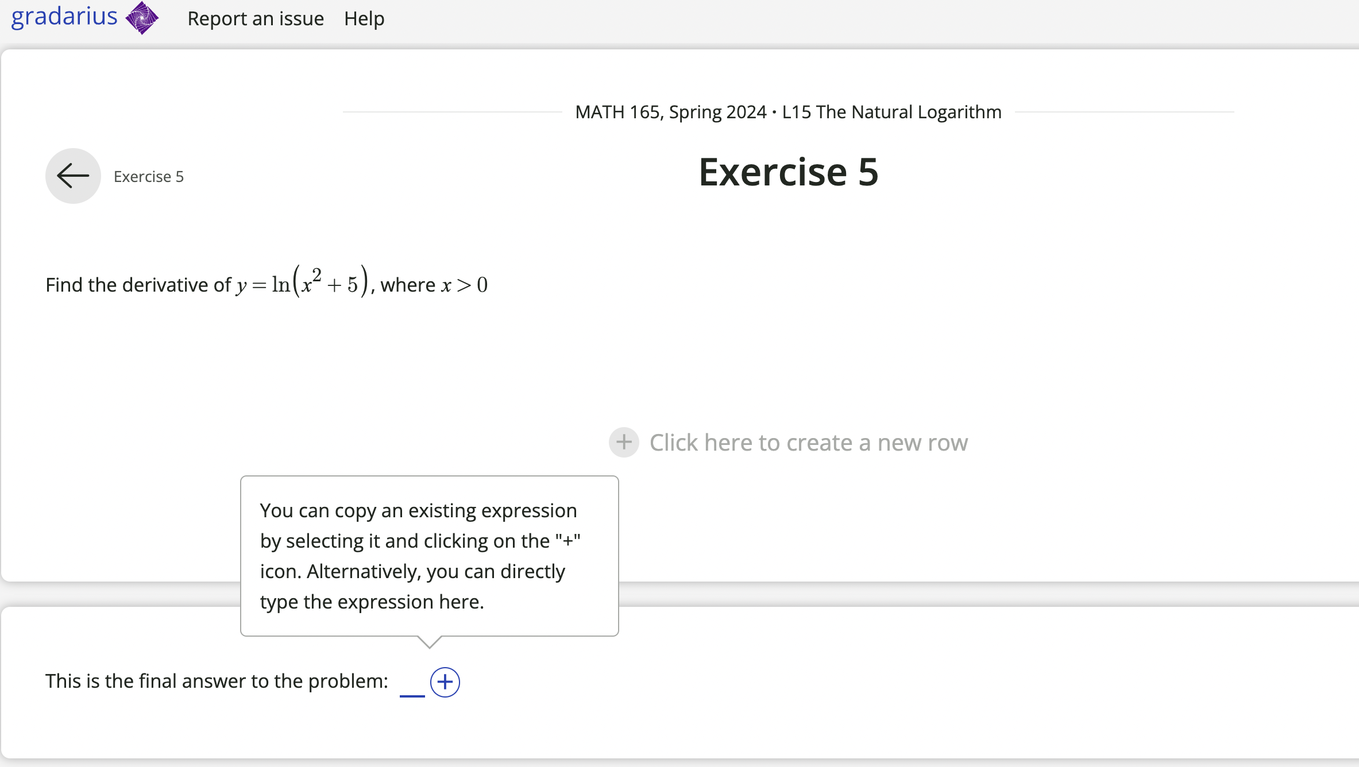Click the plus symbol inside the new-row prompt
Screen dimensions: 1359x767
click(624, 442)
